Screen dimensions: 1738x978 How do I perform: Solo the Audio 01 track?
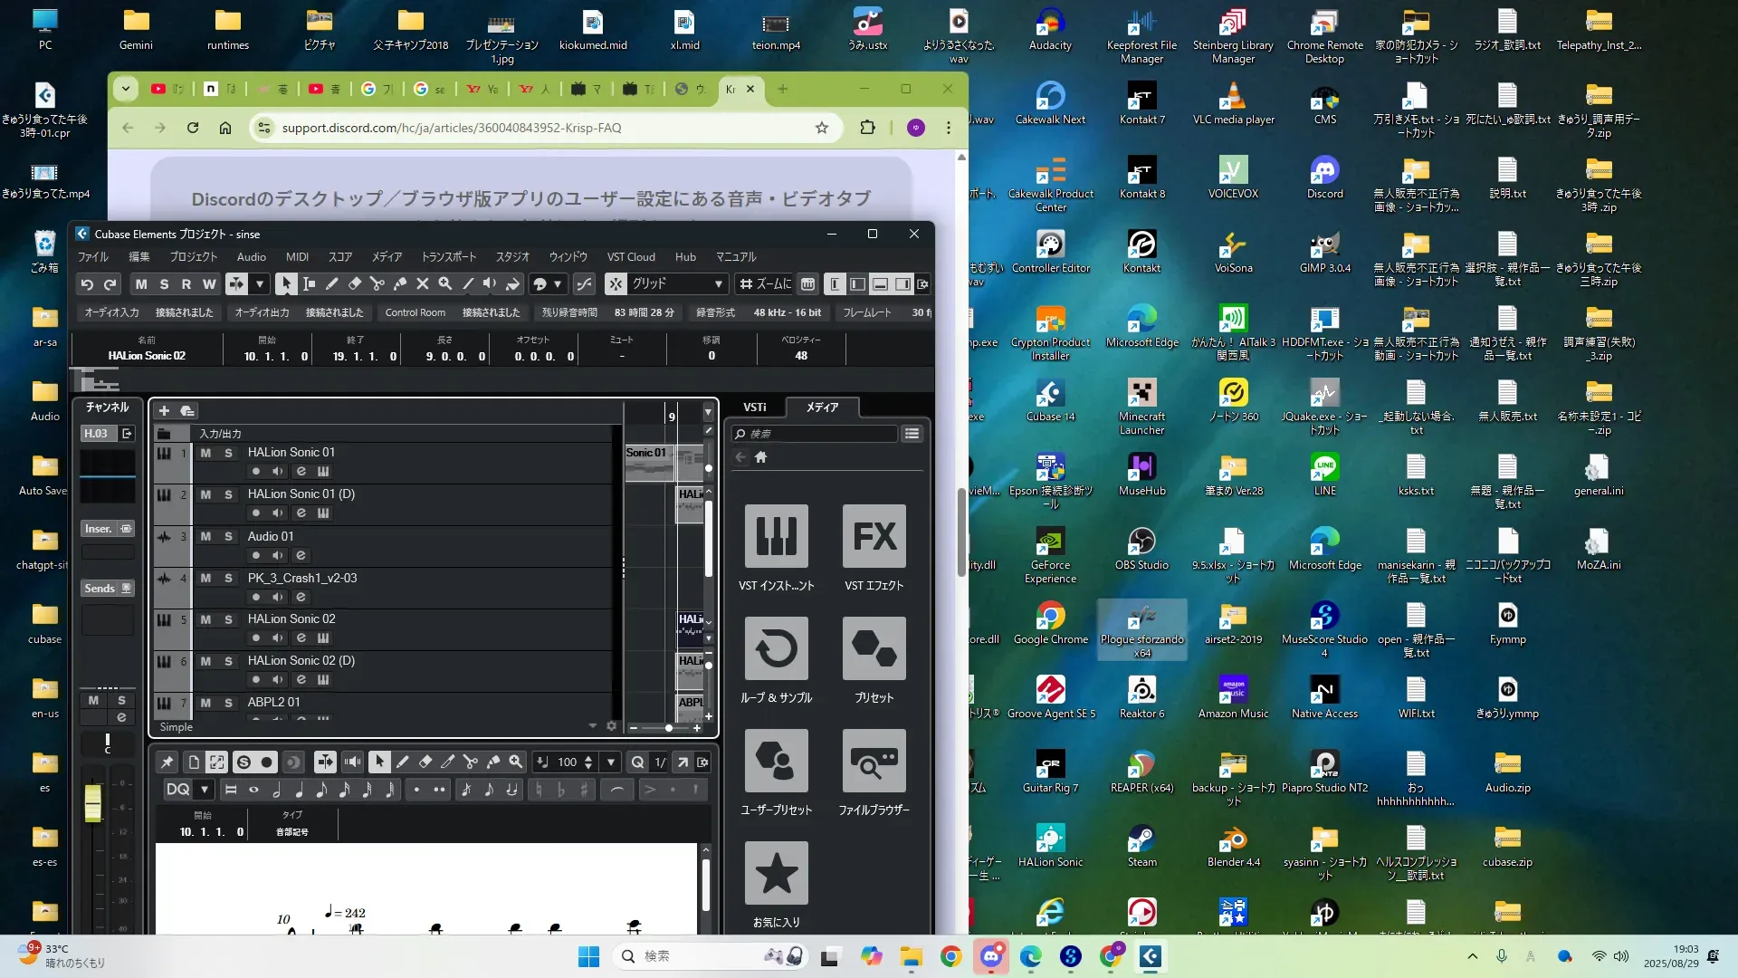pos(228,537)
